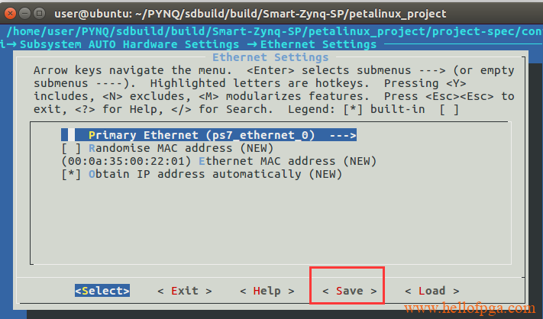Viewport: 543px width, 319px height.
Task: Click the www.hellofpga.com watermark link
Action: (470, 308)
